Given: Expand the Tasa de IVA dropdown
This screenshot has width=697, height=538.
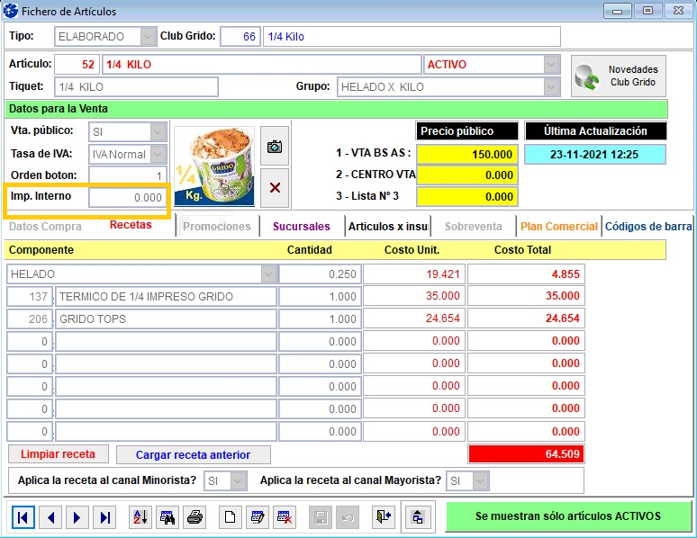Looking at the screenshot, I should click(158, 154).
